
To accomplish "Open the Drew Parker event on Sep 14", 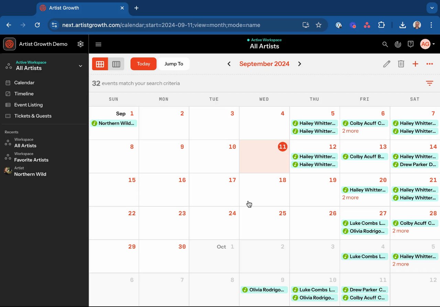I will pos(415,165).
